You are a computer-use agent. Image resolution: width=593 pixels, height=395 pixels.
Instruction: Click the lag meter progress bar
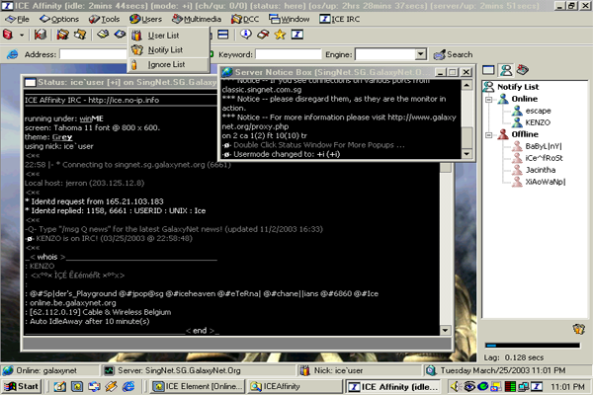[533, 345]
